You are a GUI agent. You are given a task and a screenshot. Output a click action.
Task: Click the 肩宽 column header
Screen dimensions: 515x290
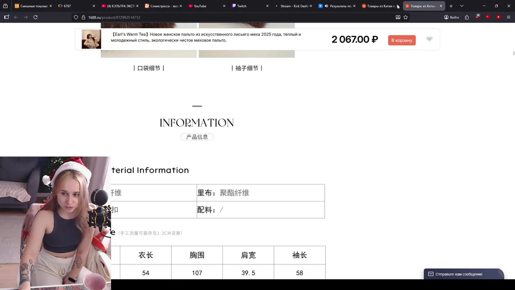(x=248, y=255)
